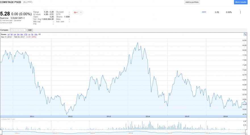Click the Add compare button
The width and height of the screenshot is (250, 135).
click(x=30, y=30)
